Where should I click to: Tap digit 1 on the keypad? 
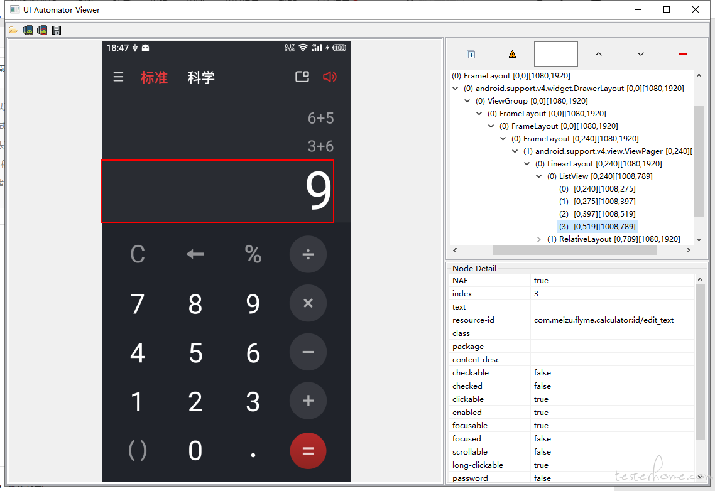pos(137,402)
